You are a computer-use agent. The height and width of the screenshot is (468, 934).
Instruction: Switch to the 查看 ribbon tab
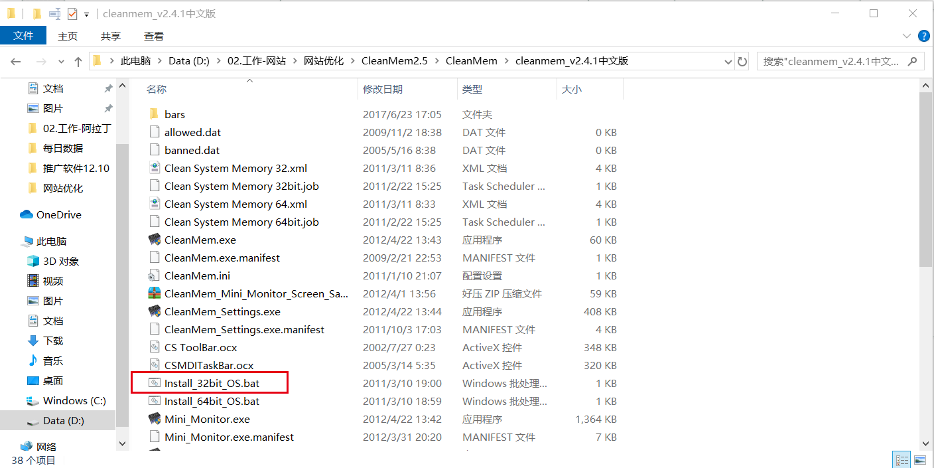(x=153, y=36)
